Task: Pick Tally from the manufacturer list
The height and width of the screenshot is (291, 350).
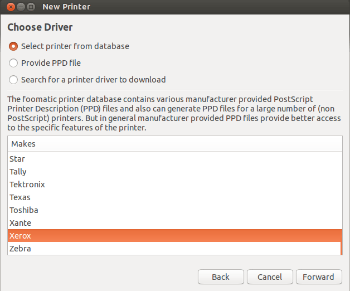Action: click(x=174, y=172)
